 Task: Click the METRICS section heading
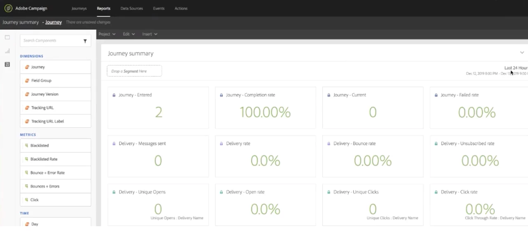tap(28, 135)
